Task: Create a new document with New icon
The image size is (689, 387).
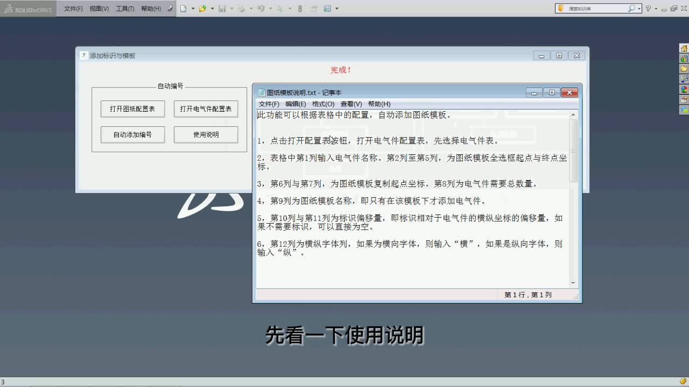Action: tap(184, 9)
